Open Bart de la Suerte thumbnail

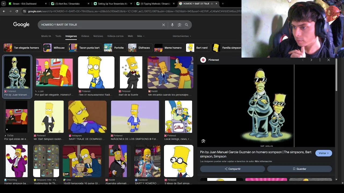[131, 72]
